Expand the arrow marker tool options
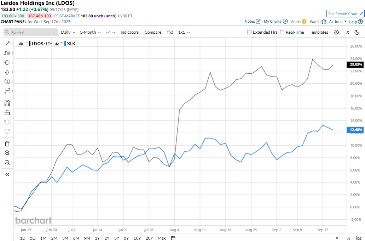The width and height of the screenshot is (365, 241). click(12, 72)
